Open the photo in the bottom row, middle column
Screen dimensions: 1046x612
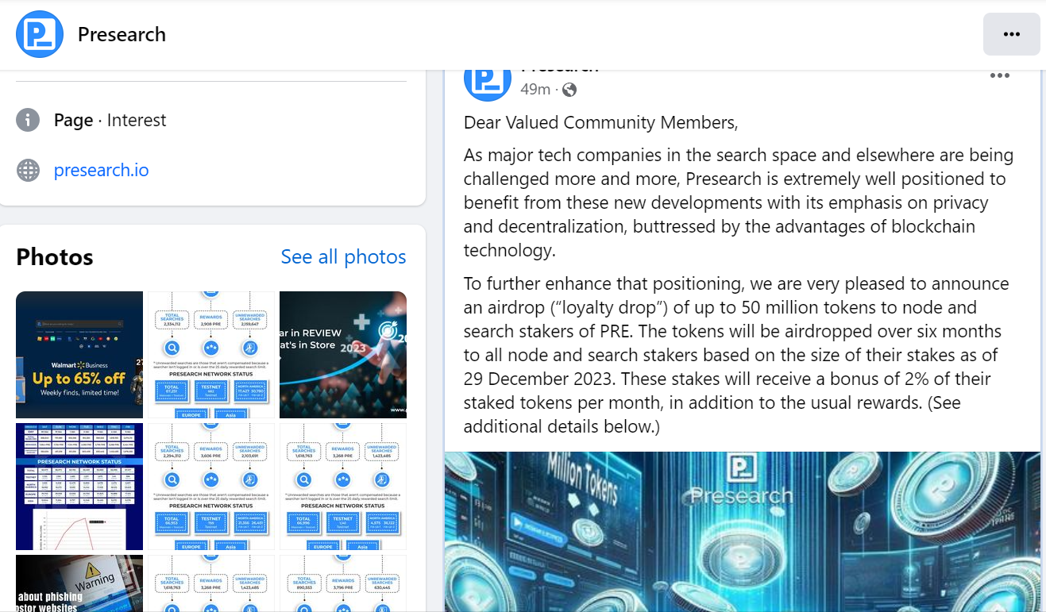click(x=211, y=583)
